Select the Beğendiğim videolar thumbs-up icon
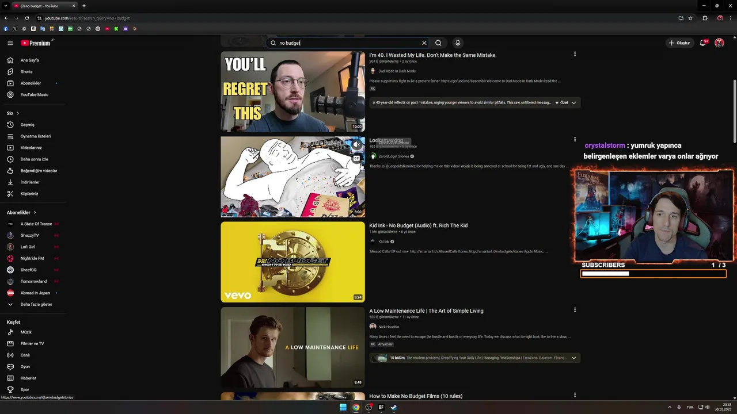737x414 pixels. (10, 171)
